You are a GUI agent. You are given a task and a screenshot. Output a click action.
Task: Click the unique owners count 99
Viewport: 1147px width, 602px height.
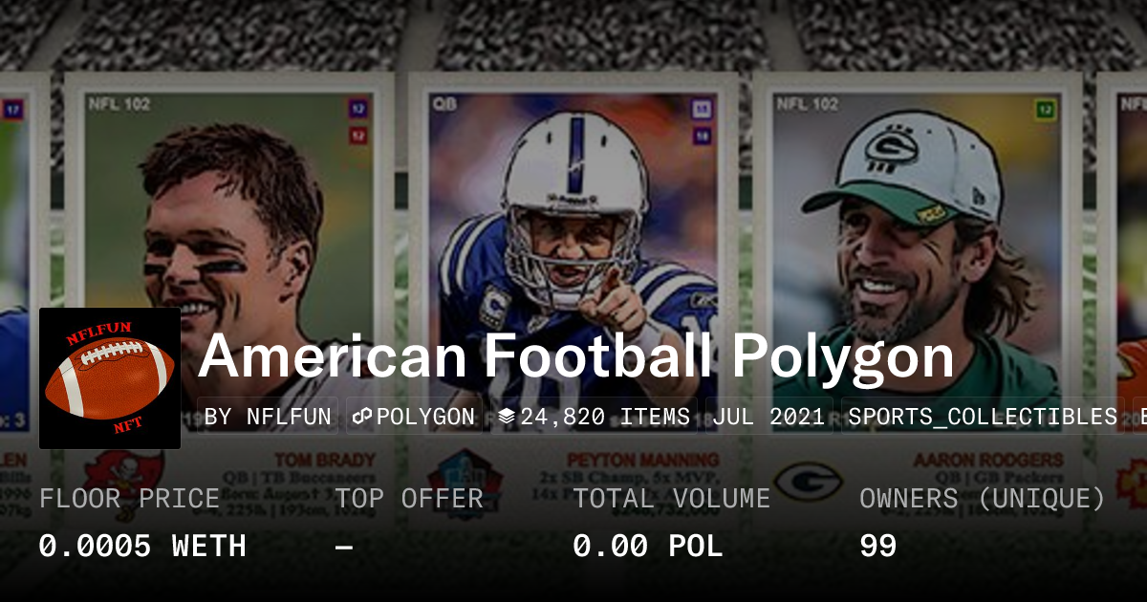coord(877,547)
